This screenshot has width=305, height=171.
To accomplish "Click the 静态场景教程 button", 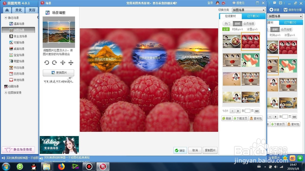I will coord(18,149).
